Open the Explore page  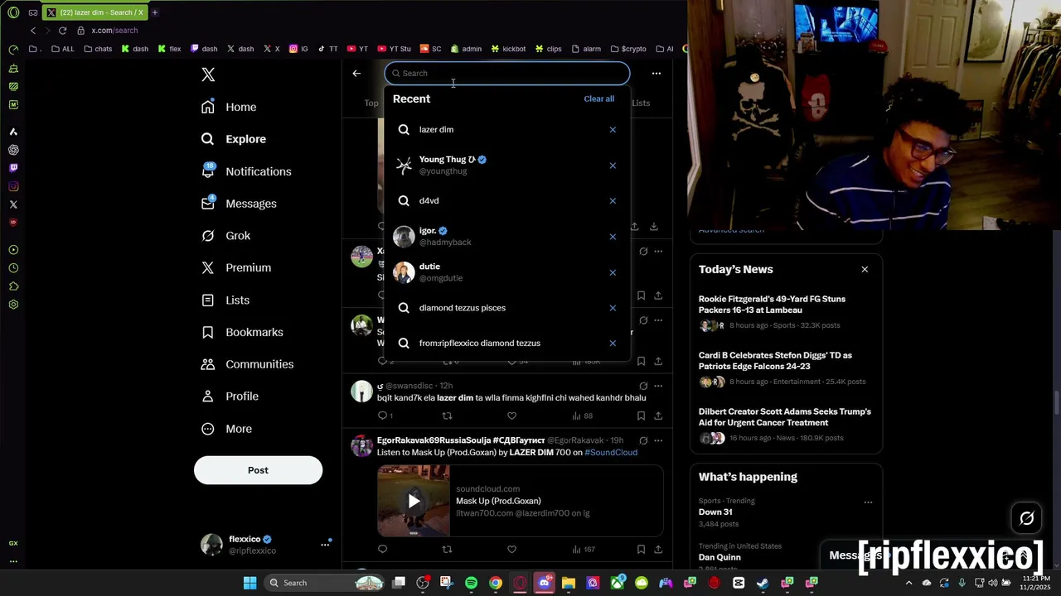coord(235,139)
